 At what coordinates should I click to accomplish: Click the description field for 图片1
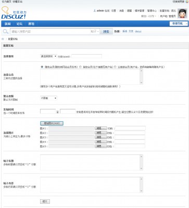pos(130,128)
